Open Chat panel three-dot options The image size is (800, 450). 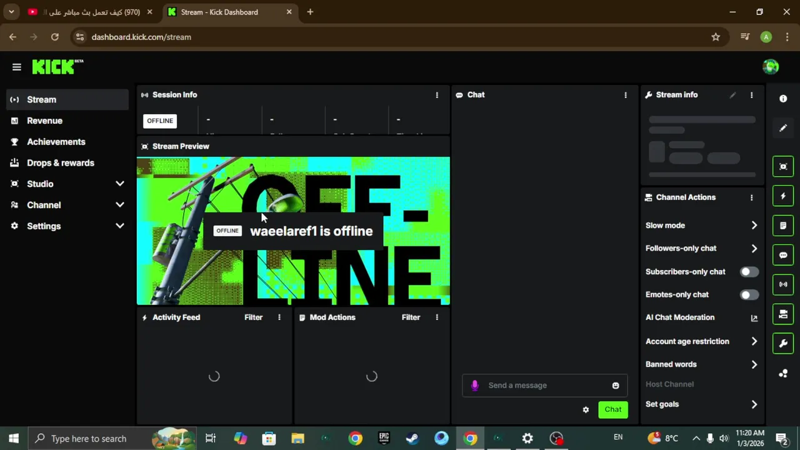coord(626,95)
